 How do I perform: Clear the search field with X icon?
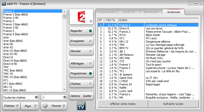pyautogui.click(x=65, y=97)
